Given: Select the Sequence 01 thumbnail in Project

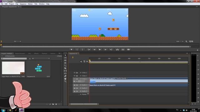Looking at the screenshot, I should pyautogui.click(x=38, y=68).
